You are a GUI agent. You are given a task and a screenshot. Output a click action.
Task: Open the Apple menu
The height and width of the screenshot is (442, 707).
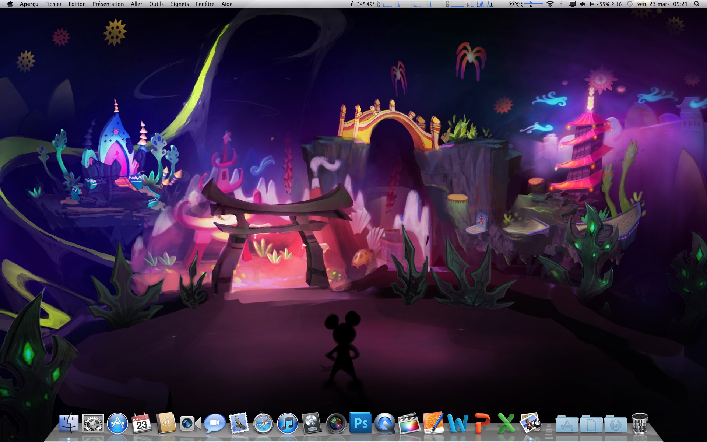click(x=10, y=4)
